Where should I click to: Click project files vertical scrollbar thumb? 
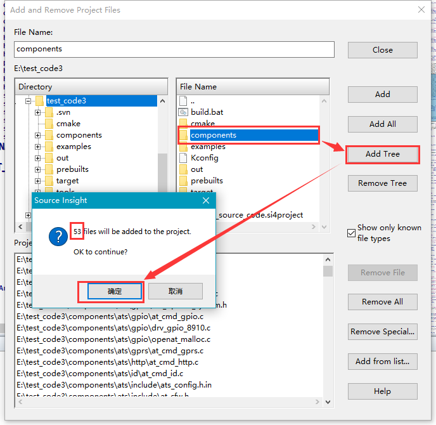click(x=328, y=271)
